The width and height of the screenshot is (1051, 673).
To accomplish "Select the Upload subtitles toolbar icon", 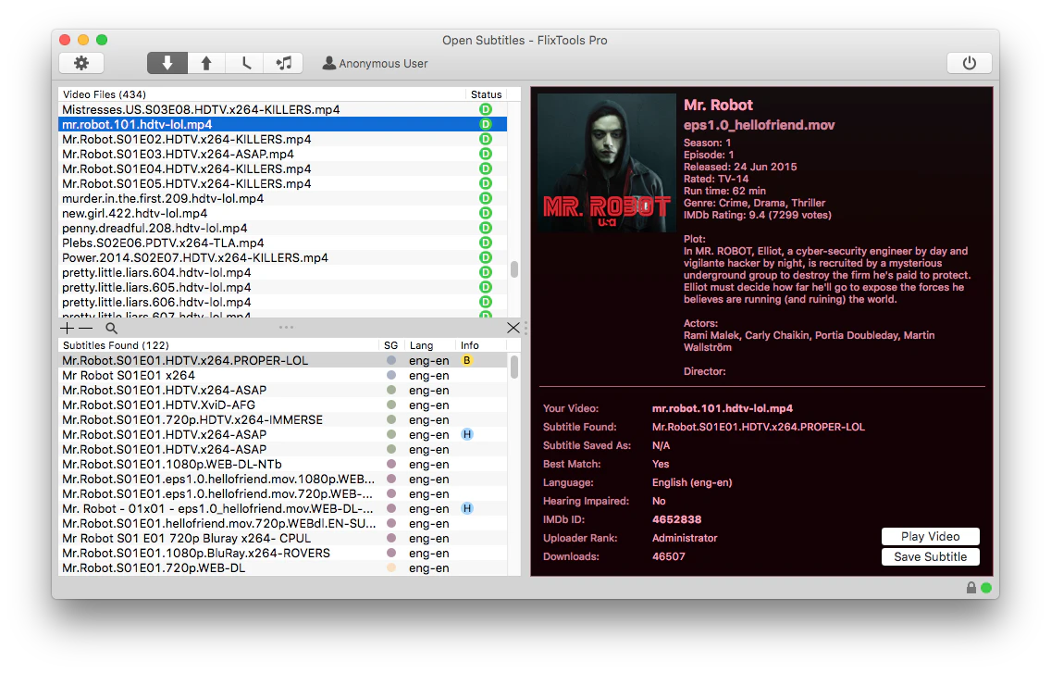I will [x=206, y=63].
